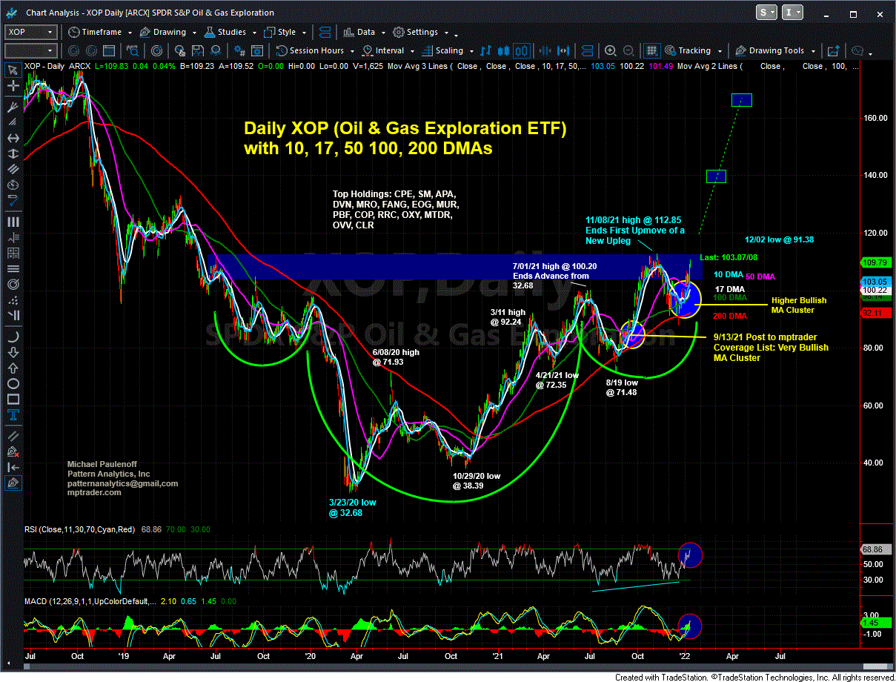The width and height of the screenshot is (896, 682).
Task: Select the ellipse drawing tool
Action: [x=12, y=384]
